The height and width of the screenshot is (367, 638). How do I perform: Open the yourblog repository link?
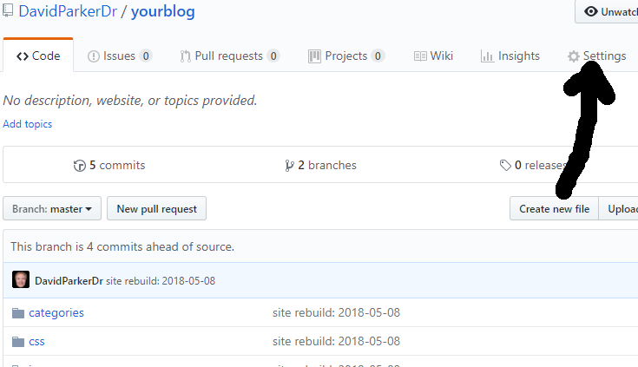coord(163,11)
